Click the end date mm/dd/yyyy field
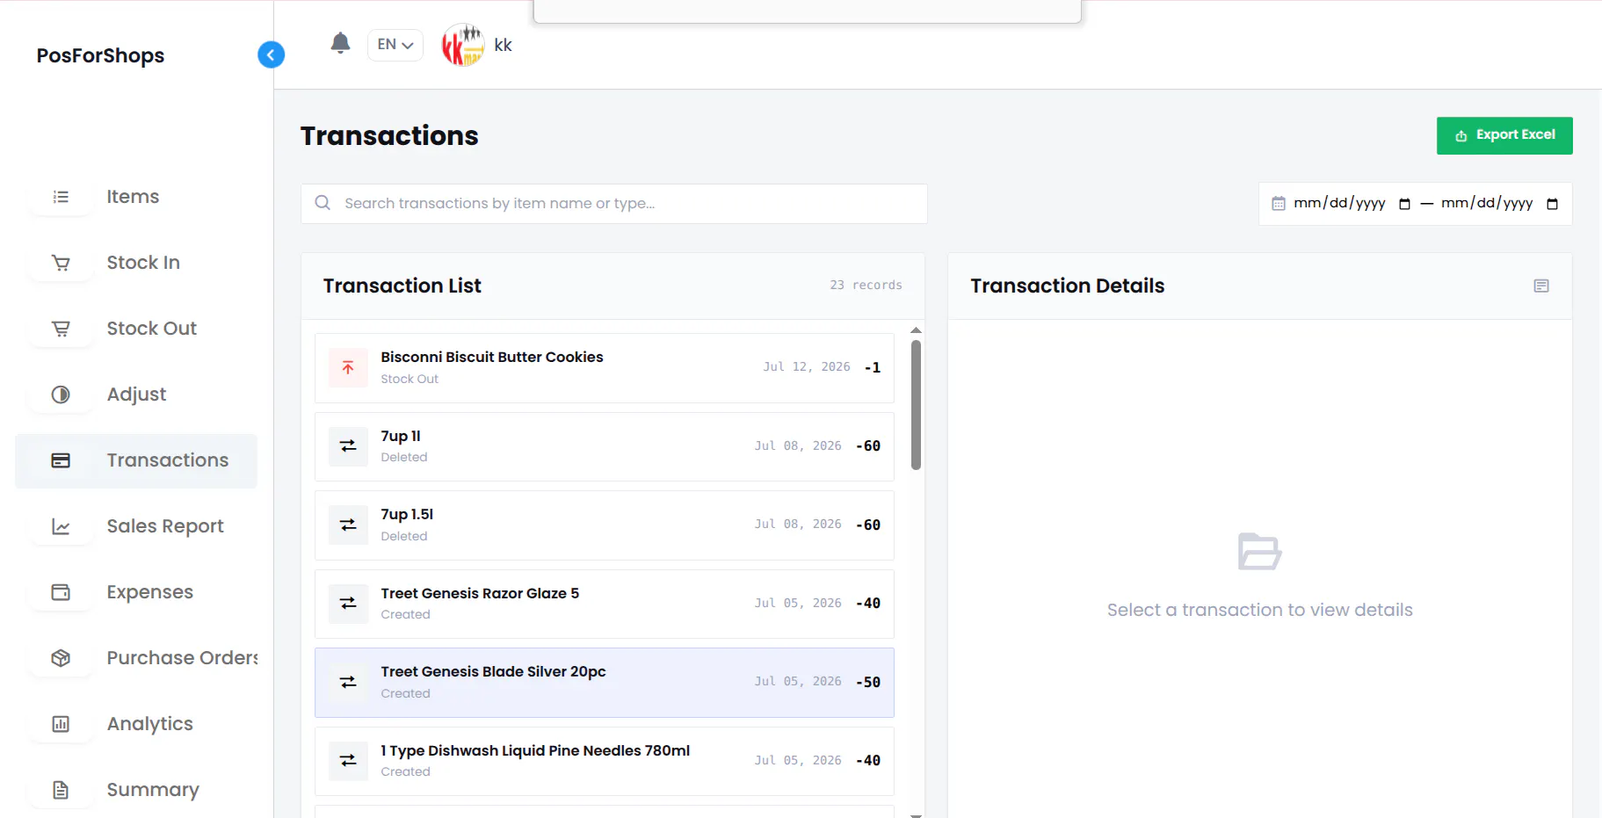This screenshot has height=818, width=1602. (1487, 203)
